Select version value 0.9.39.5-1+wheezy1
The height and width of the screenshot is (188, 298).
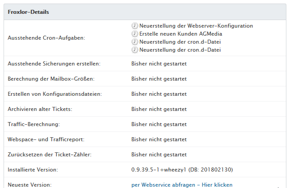coord(159,170)
